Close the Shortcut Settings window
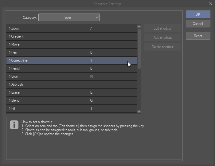This screenshot has height=166, width=215. 211,4
